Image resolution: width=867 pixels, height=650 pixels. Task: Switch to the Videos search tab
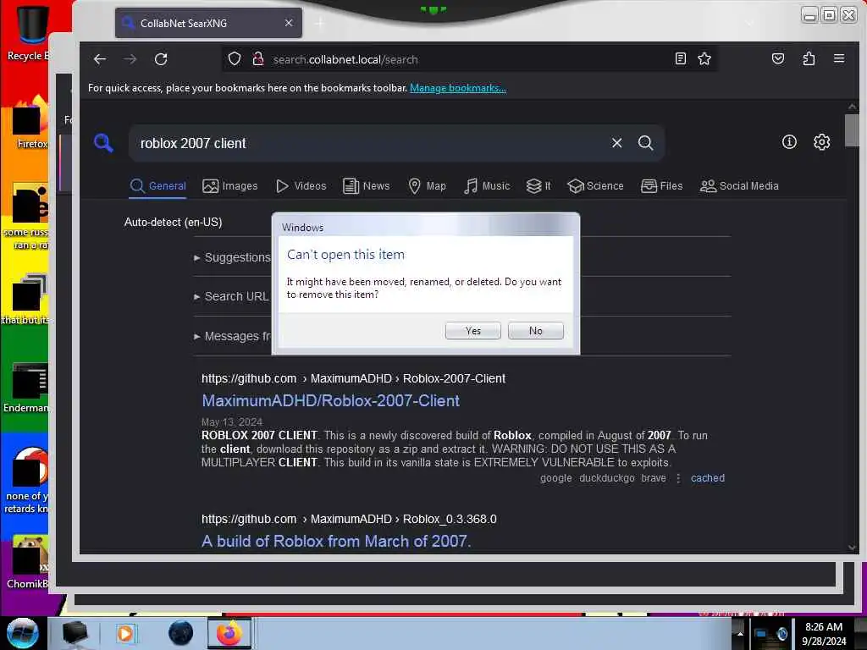(301, 186)
